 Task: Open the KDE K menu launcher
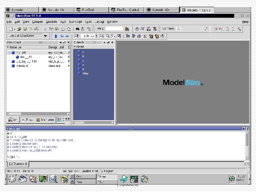(x=12, y=179)
